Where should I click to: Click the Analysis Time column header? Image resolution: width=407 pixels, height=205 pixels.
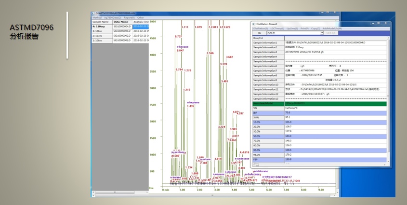click(x=142, y=22)
